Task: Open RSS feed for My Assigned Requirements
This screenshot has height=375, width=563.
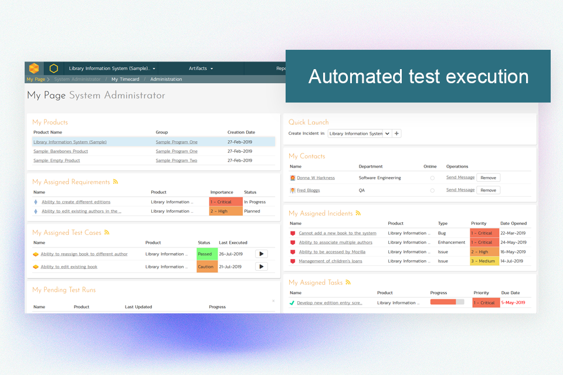Action: click(116, 182)
